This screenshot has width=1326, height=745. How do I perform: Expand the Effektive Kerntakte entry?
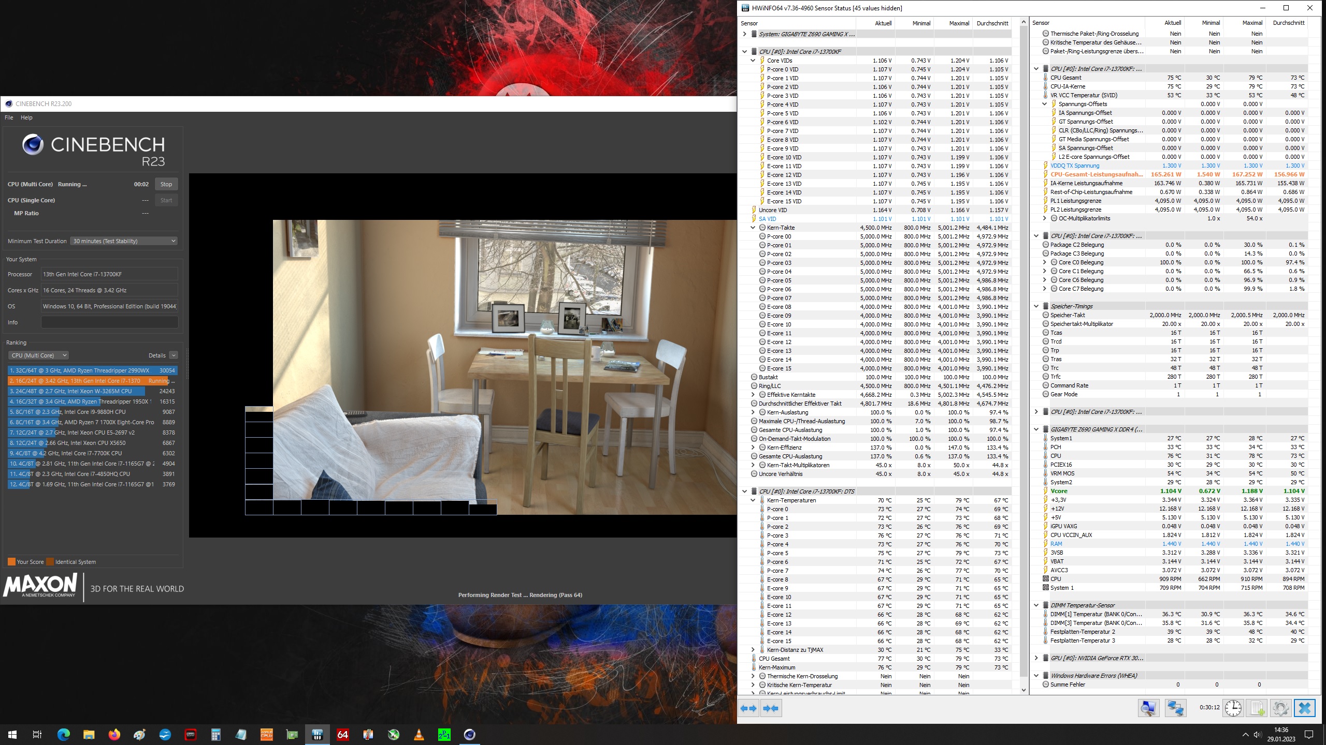(753, 394)
